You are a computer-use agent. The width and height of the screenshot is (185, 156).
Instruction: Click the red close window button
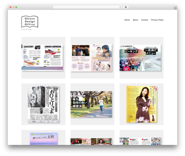pyautogui.click(x=11, y=7)
